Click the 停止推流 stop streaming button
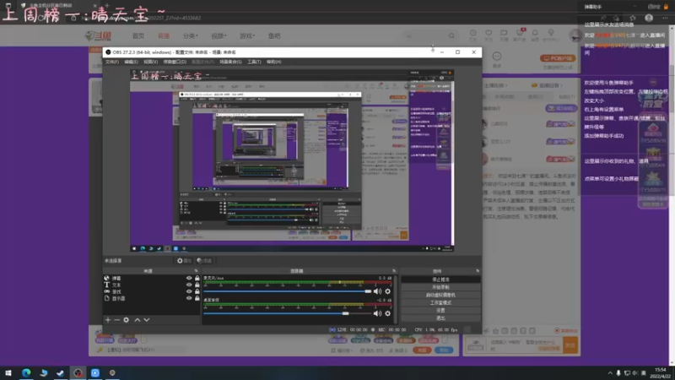The image size is (675, 380). (440, 280)
